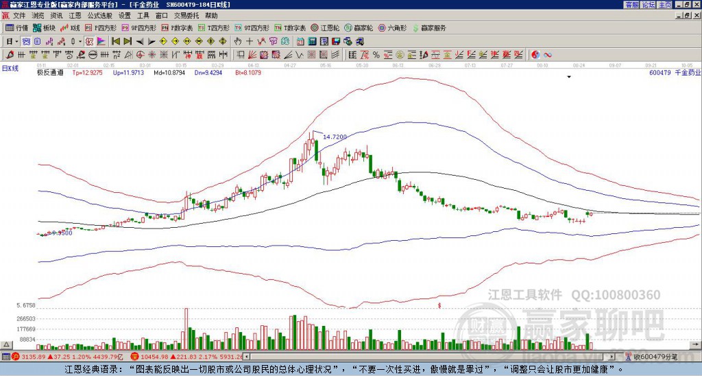The width and height of the screenshot is (702, 376).
Task: Select the crosshair cursor tool
Action: 250,42
